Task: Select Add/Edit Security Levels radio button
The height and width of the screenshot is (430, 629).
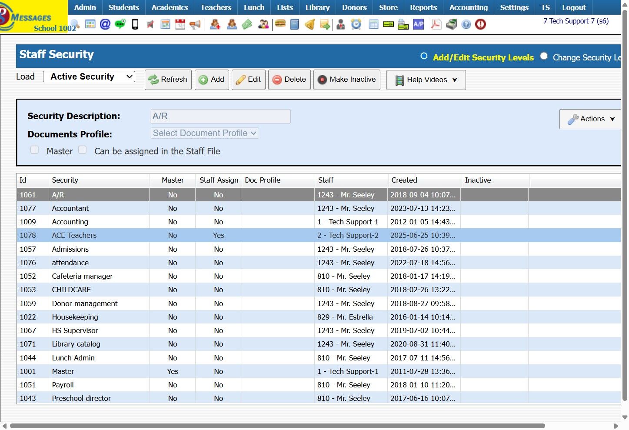Action: 424,57
